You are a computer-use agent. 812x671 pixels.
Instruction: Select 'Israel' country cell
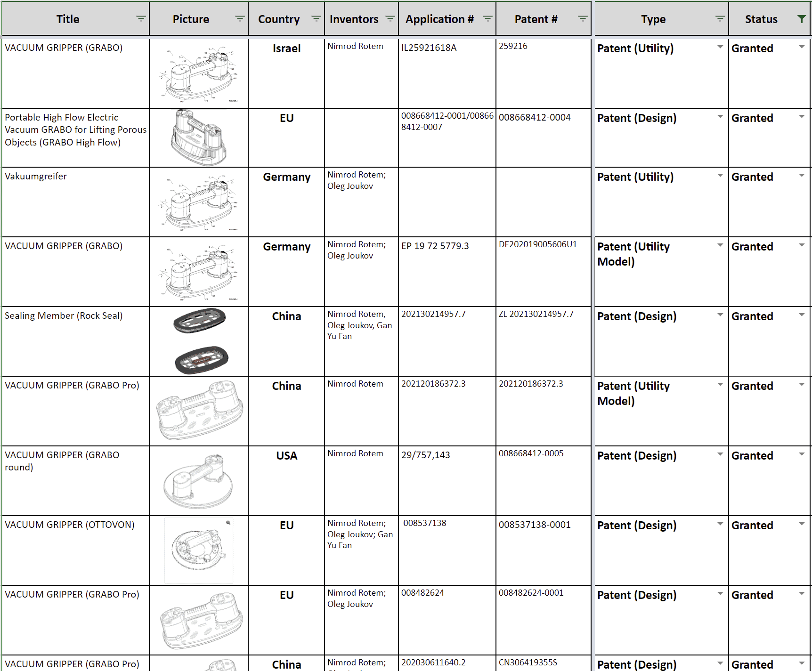(286, 73)
